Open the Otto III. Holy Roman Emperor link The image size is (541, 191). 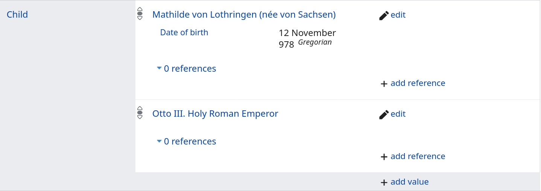click(215, 114)
